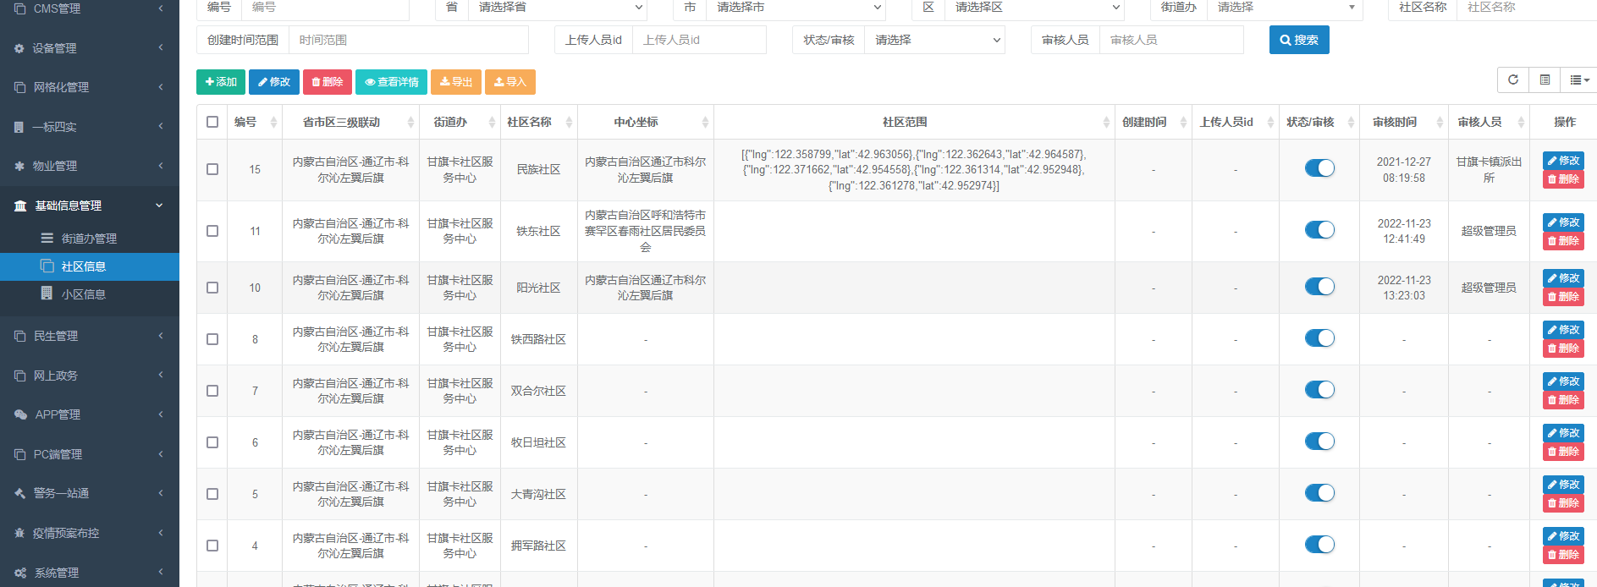Open 小区信息 in the sidebar
Image resolution: width=1597 pixels, height=587 pixels.
(x=83, y=294)
